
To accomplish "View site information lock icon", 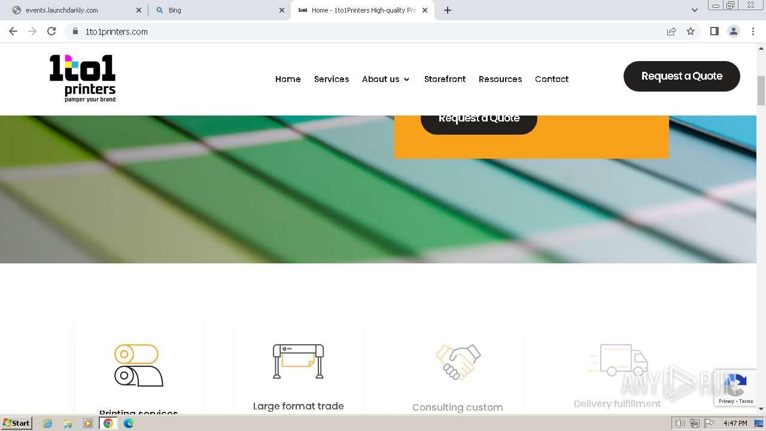I will tap(75, 32).
